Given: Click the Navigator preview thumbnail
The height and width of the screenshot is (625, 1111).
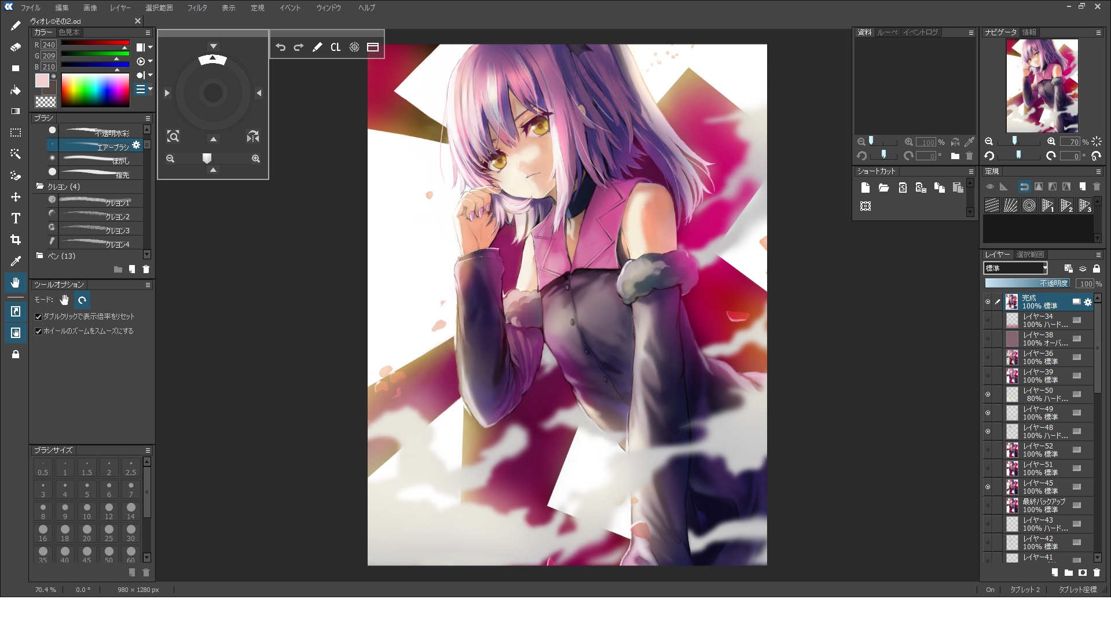Looking at the screenshot, I should 1042,86.
